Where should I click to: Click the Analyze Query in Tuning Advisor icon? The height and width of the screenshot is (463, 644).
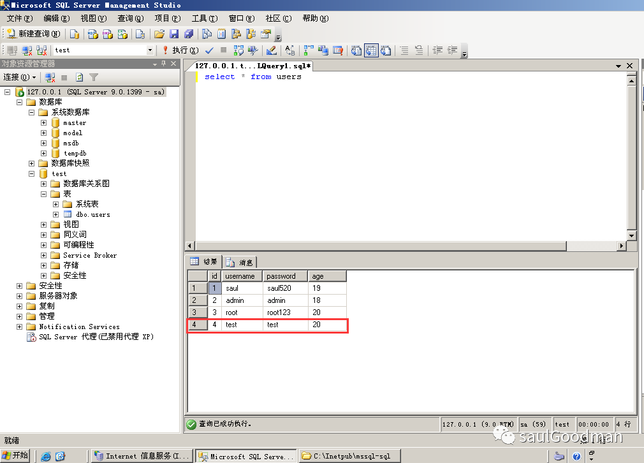253,50
